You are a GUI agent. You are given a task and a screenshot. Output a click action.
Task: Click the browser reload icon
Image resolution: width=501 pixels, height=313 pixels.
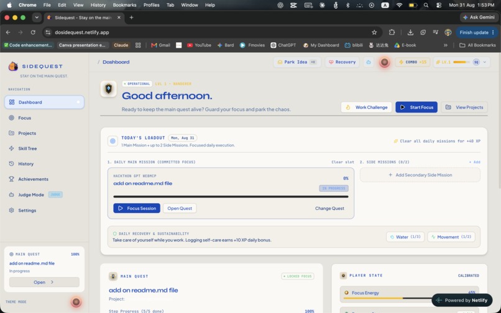click(33, 32)
